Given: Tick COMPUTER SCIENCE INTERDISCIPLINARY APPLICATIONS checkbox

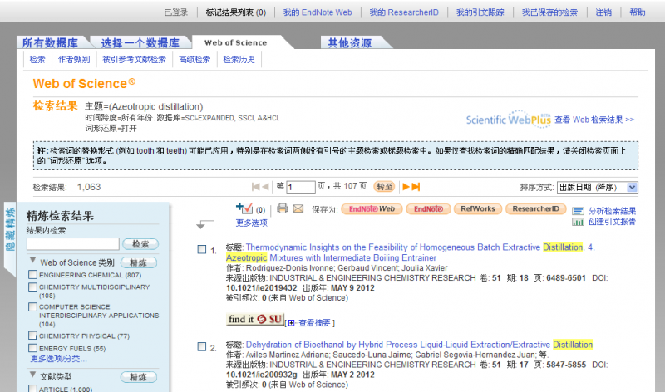Looking at the screenshot, I should [32, 306].
